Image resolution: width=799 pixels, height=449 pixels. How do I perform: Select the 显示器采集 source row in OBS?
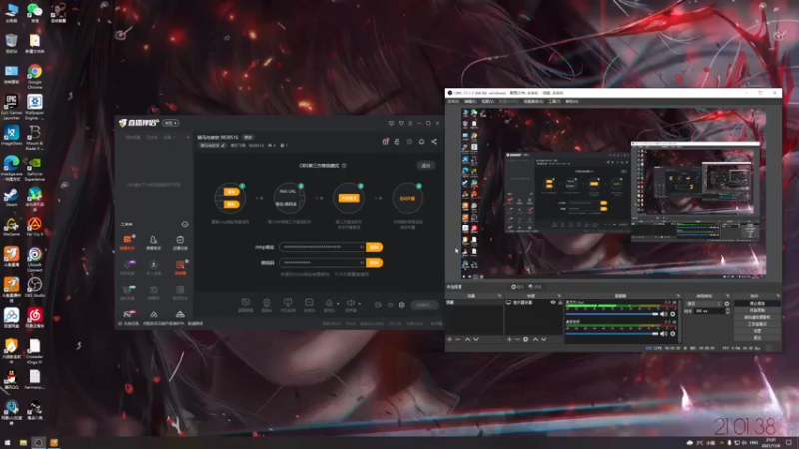point(534,303)
